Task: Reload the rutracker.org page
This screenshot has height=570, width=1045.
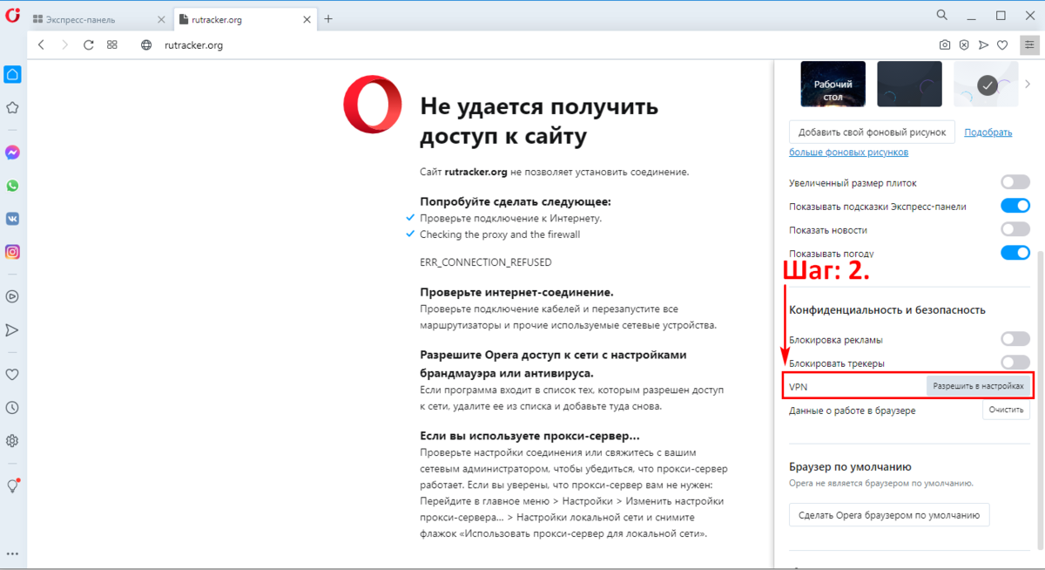Action: [88, 44]
